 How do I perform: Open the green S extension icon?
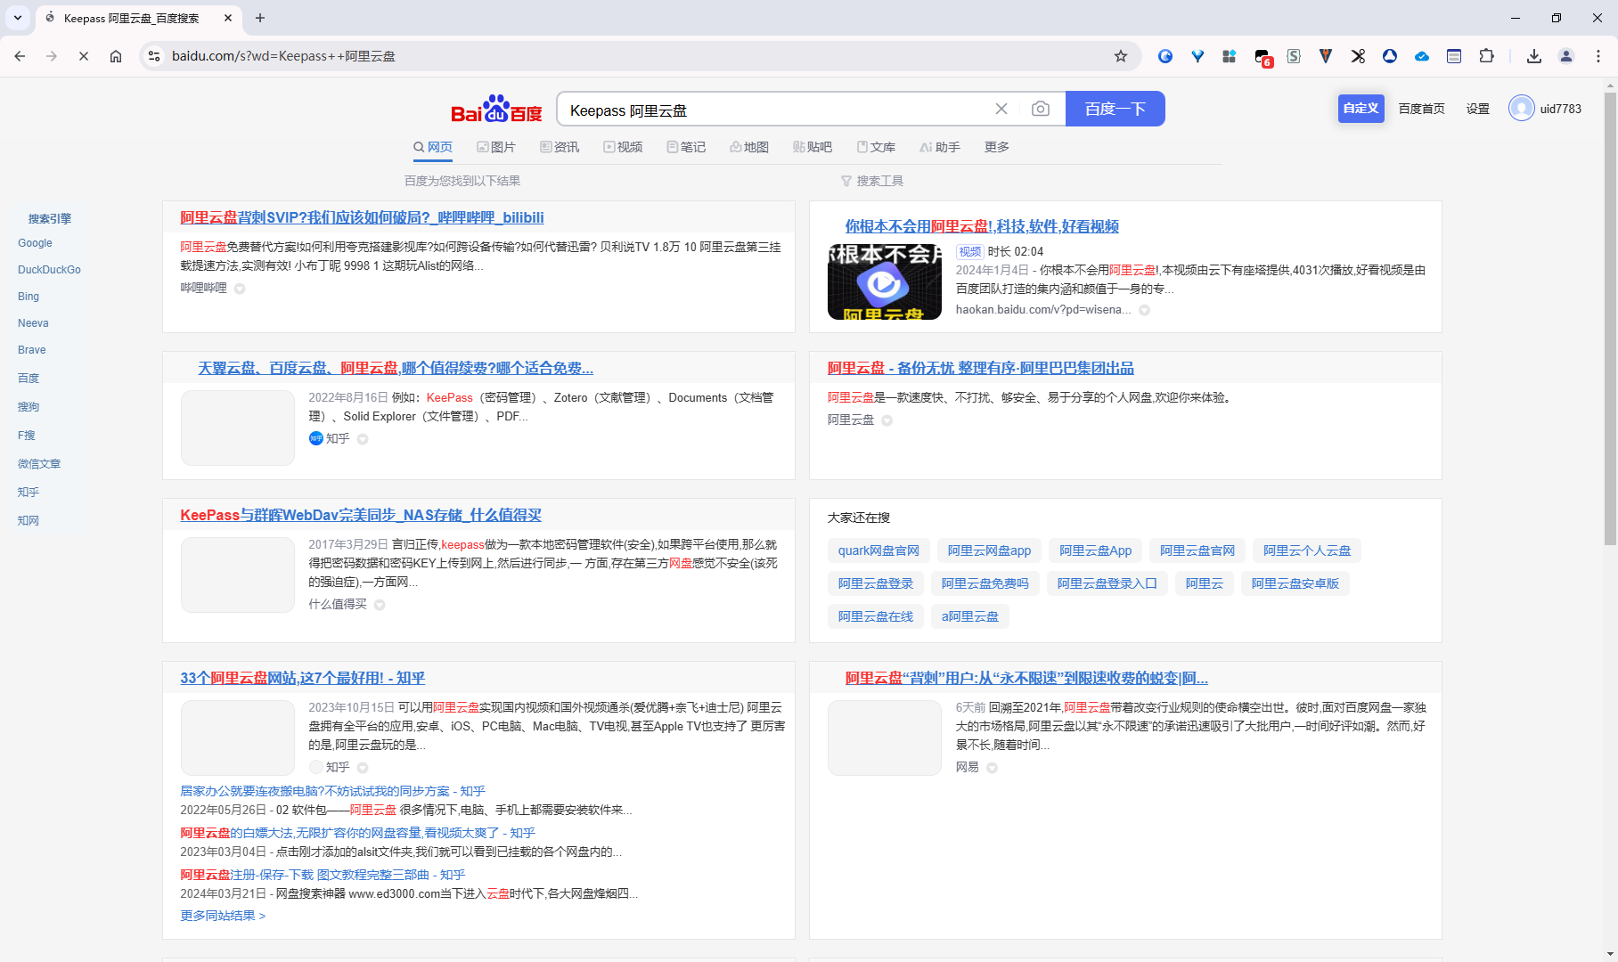[x=1294, y=56]
